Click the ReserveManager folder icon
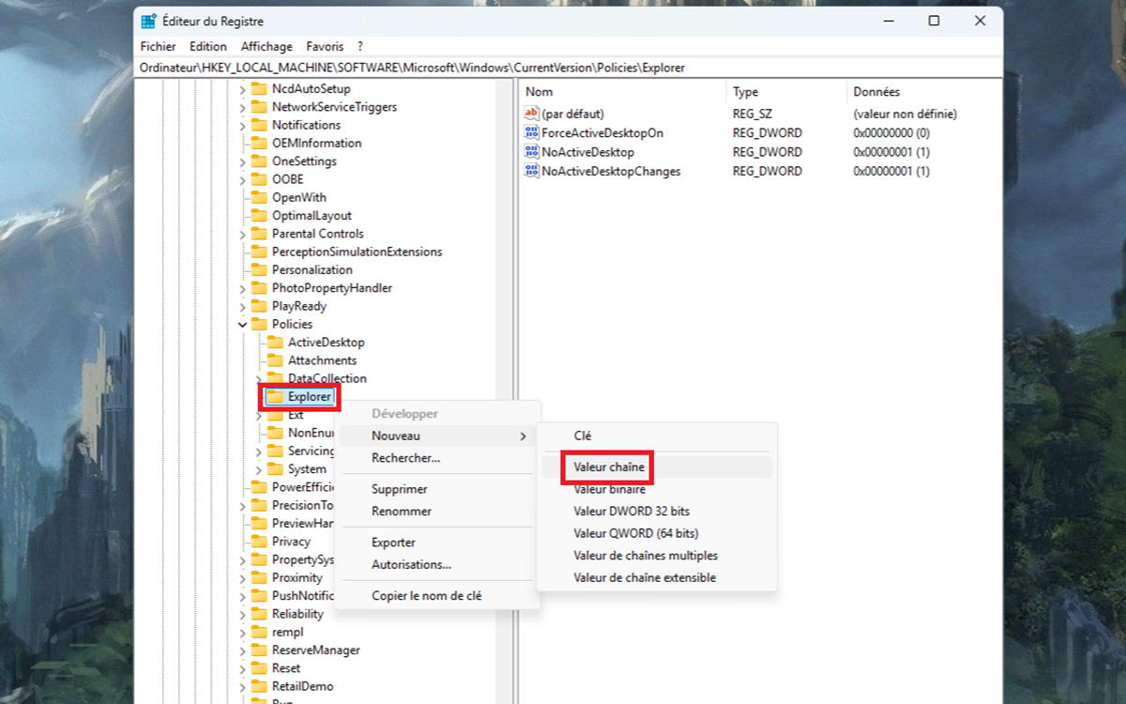This screenshot has height=704, width=1126. [x=259, y=650]
